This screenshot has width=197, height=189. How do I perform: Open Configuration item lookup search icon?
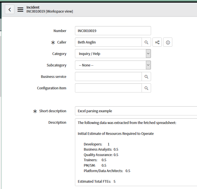146,88
